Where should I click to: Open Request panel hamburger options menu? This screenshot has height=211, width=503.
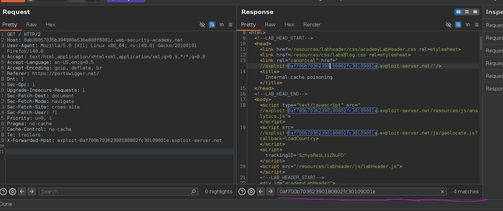click(x=230, y=24)
